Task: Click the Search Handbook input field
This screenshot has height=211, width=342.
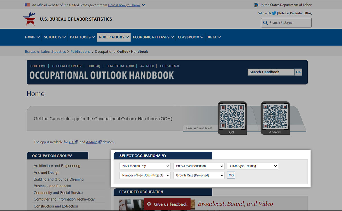Action: pos(270,72)
